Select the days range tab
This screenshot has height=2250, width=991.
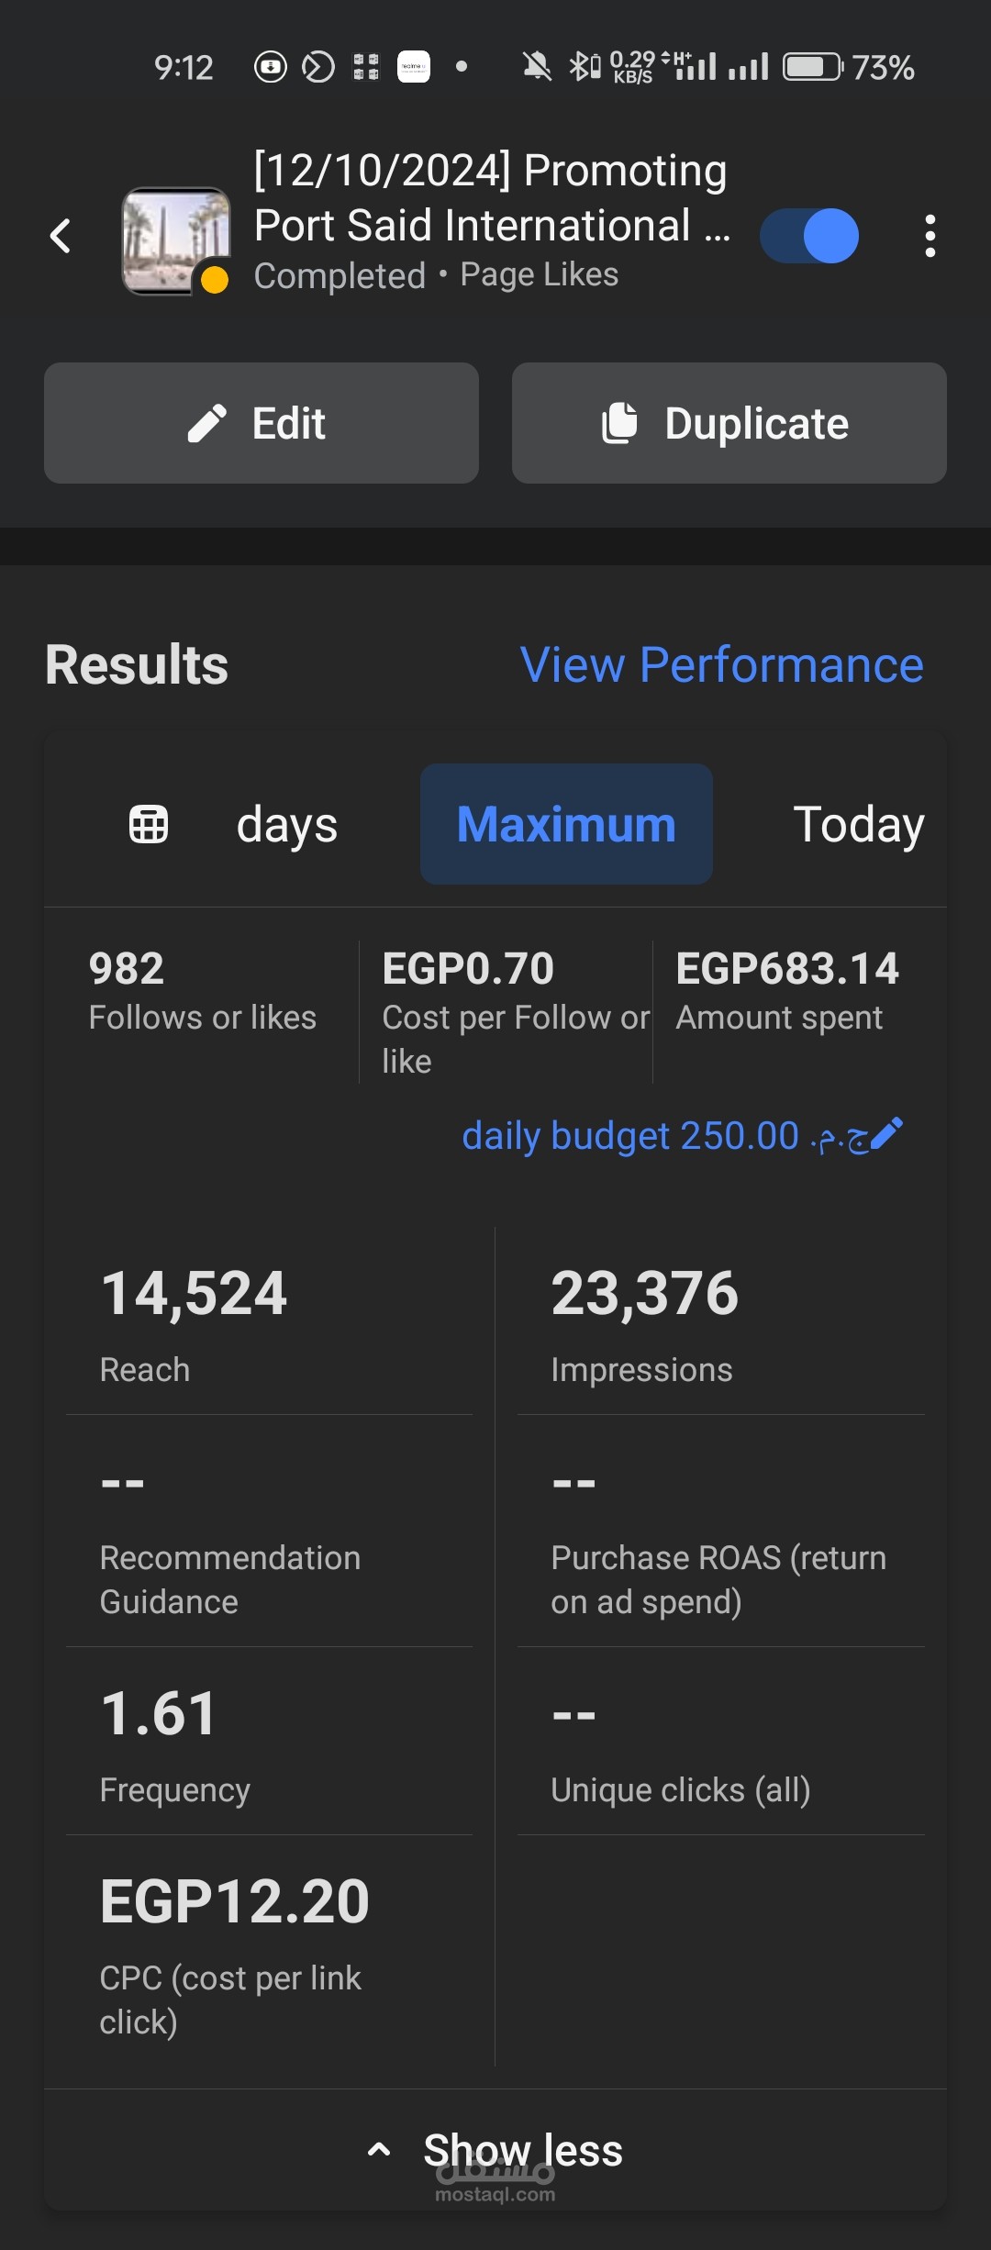287,824
